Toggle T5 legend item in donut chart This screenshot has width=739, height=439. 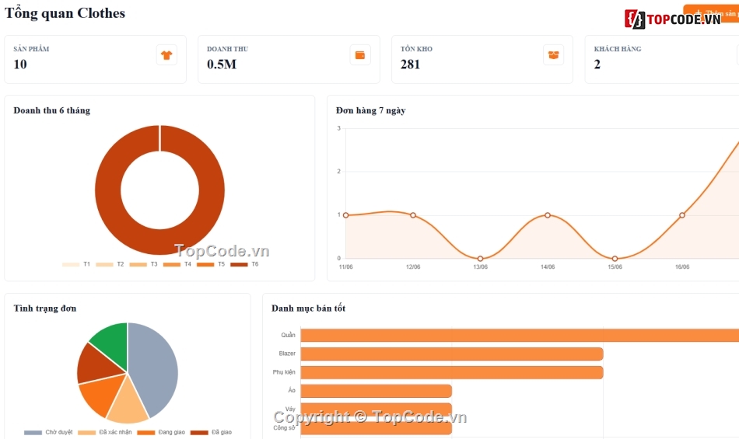coord(211,264)
